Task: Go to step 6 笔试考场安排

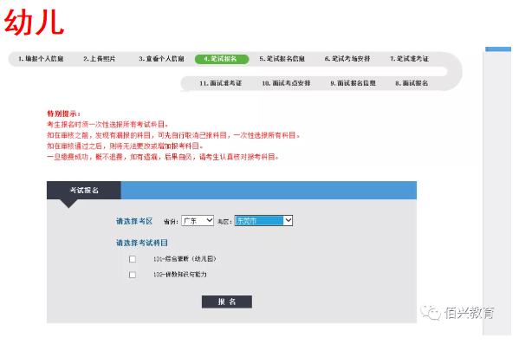Action: point(347,59)
